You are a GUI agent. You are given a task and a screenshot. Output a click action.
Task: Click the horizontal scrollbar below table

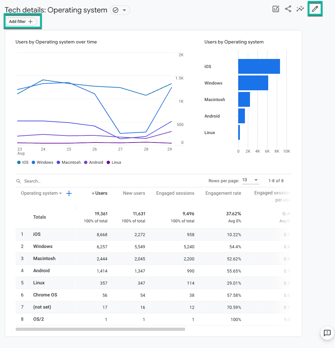(x=100, y=329)
